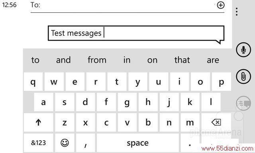The width and height of the screenshot is (255, 153).
Task: Start voice input with the microphone icon
Action: click(243, 49)
